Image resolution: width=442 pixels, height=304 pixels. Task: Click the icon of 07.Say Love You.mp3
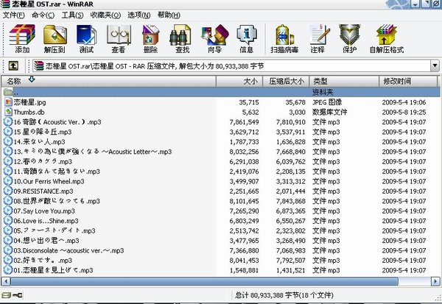8,211
